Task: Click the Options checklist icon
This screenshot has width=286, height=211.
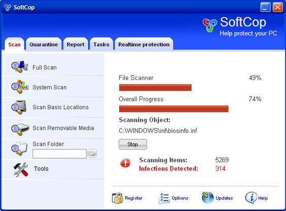Action: (164, 198)
